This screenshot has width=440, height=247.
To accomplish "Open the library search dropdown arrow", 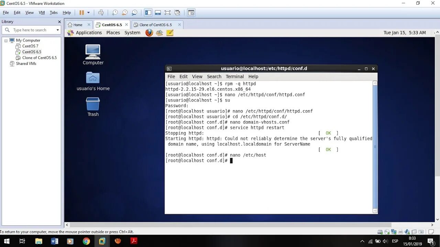I will pos(58,30).
